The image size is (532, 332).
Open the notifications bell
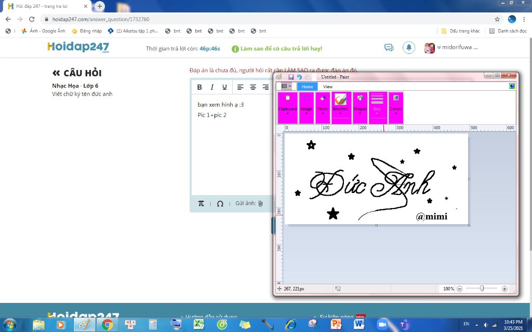click(x=409, y=47)
